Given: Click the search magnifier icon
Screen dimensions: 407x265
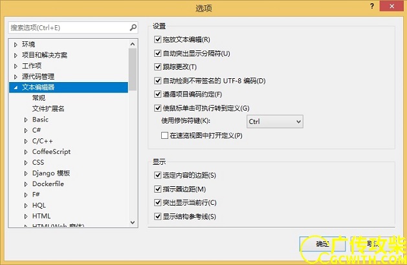Looking at the screenshot, I should click(x=133, y=27).
